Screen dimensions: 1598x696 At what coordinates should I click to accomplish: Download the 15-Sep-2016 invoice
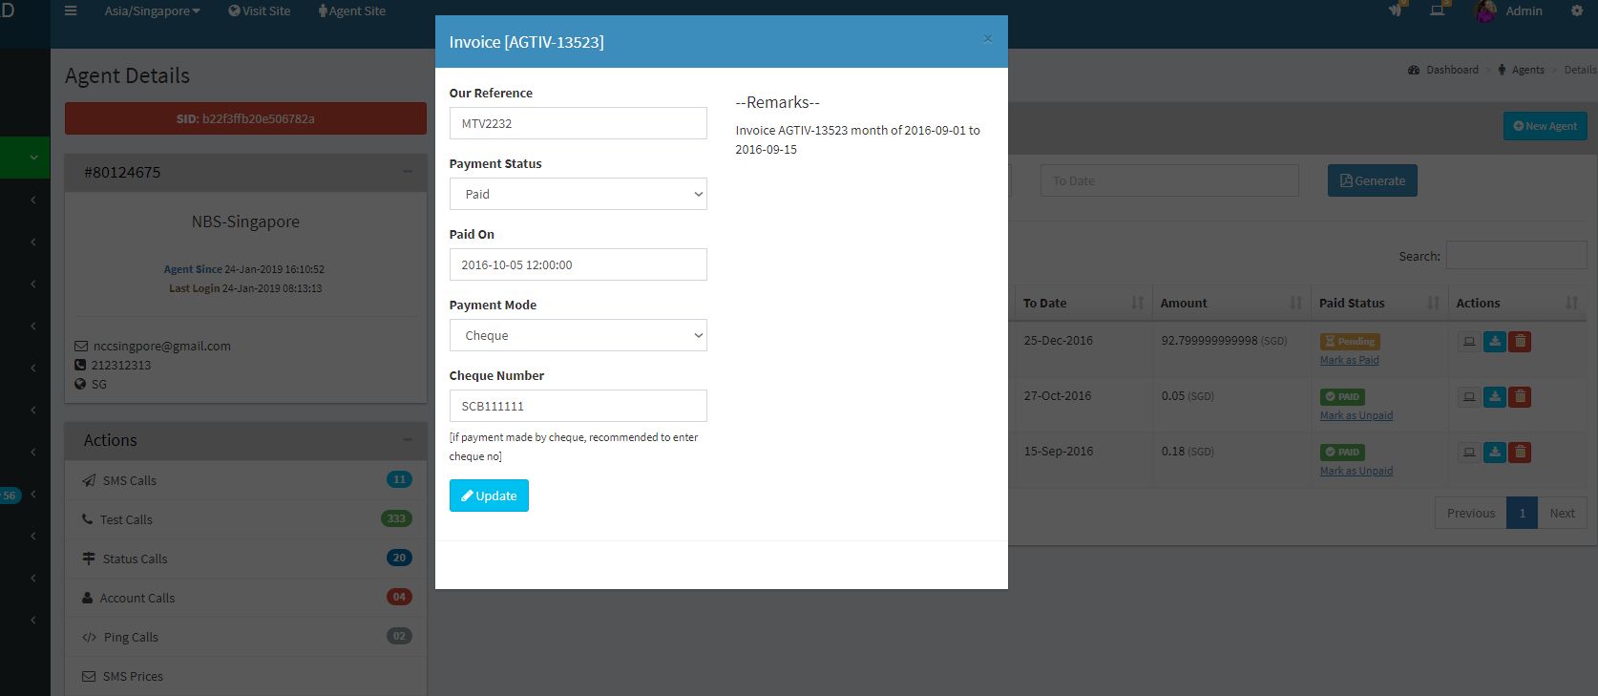[1495, 453]
